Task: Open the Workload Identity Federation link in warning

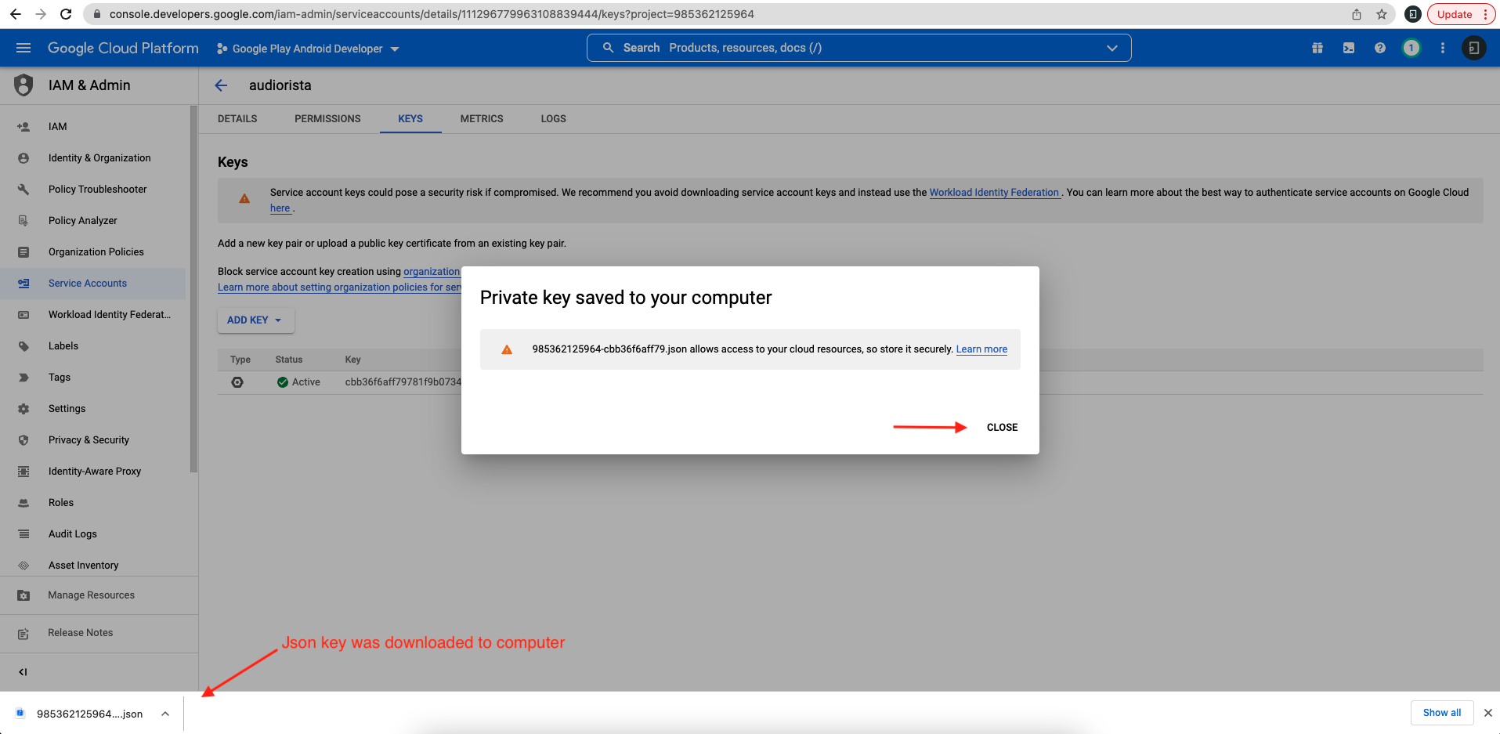Action: click(x=994, y=193)
